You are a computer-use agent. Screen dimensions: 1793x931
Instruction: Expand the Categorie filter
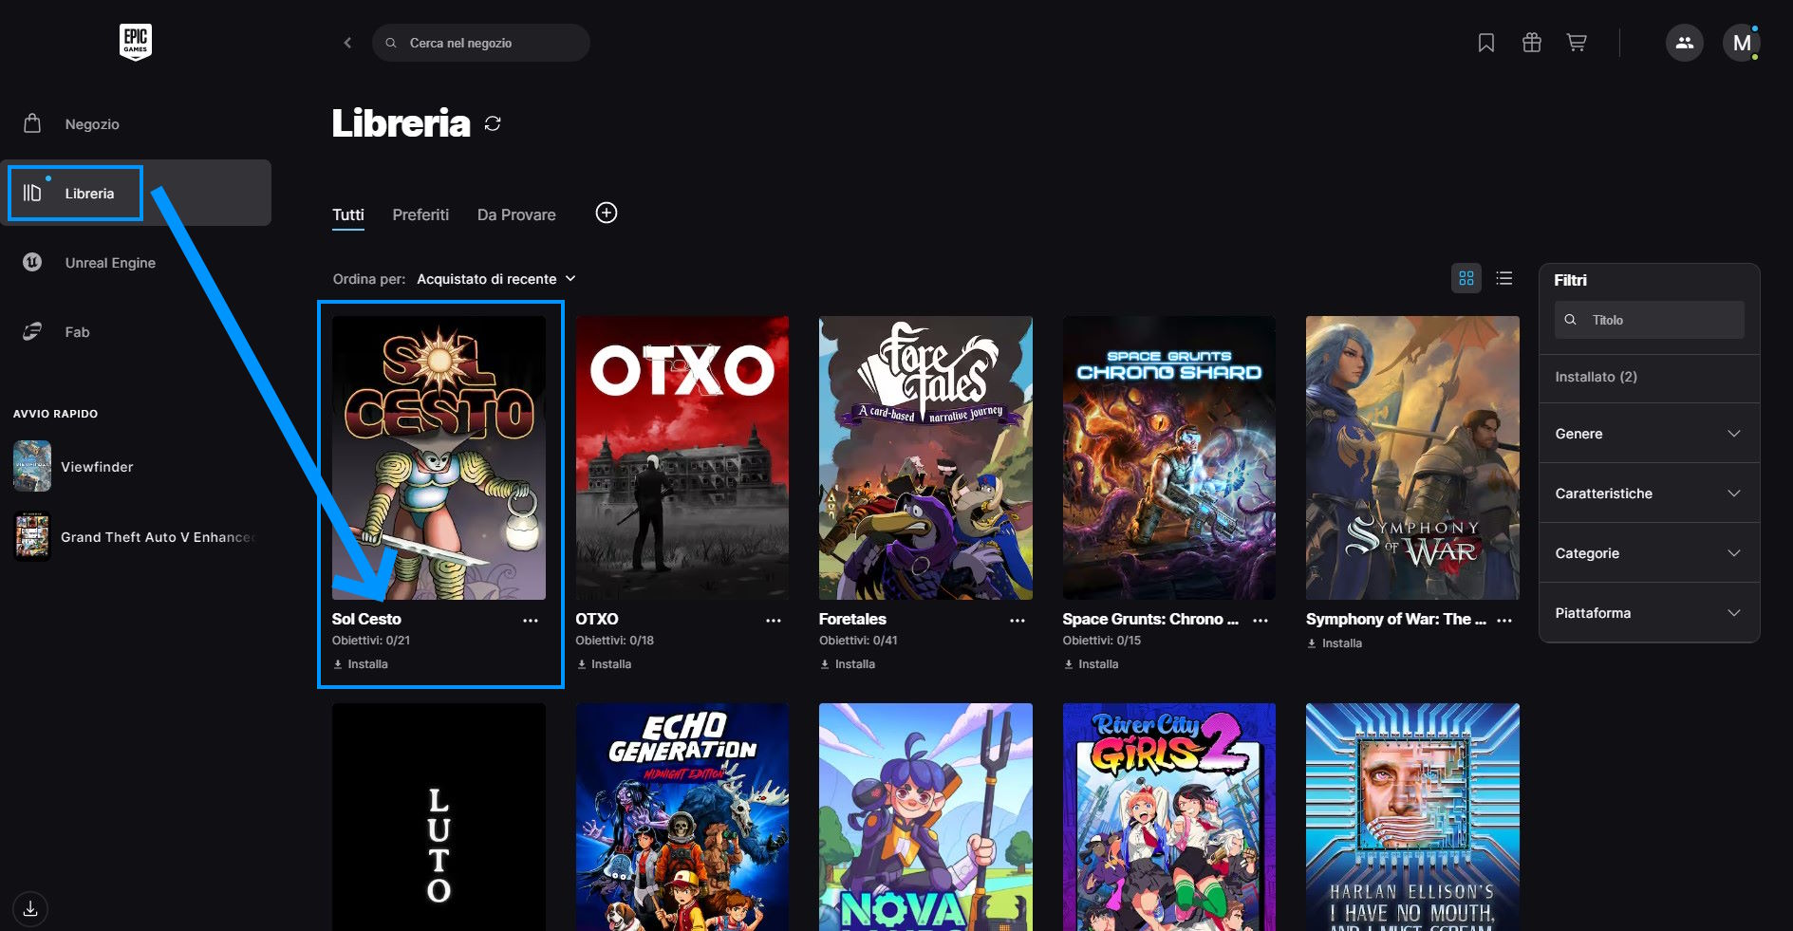1649,553
